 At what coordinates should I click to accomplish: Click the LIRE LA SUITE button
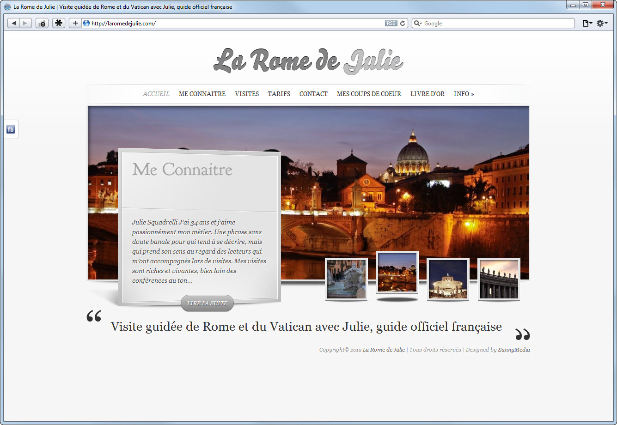[x=207, y=303]
